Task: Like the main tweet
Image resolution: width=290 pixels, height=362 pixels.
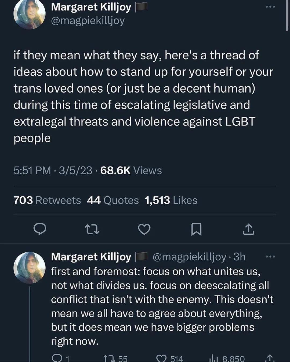Action: tap(144, 229)
